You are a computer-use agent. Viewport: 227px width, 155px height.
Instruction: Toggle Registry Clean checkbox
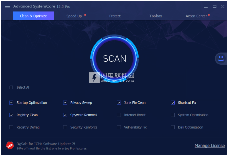(x=11, y=115)
